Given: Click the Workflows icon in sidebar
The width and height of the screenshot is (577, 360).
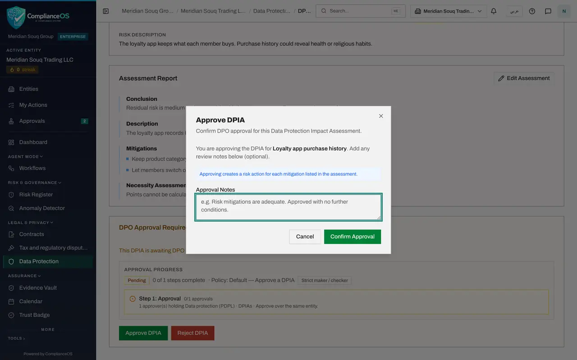Looking at the screenshot, I should point(11,168).
